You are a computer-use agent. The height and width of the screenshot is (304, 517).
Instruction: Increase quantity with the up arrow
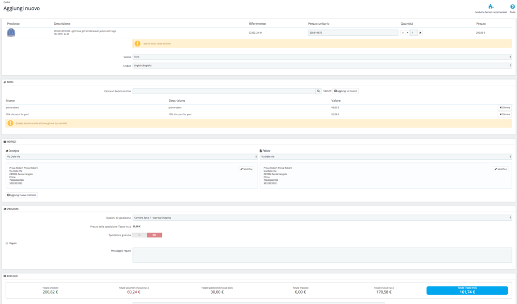point(403,33)
